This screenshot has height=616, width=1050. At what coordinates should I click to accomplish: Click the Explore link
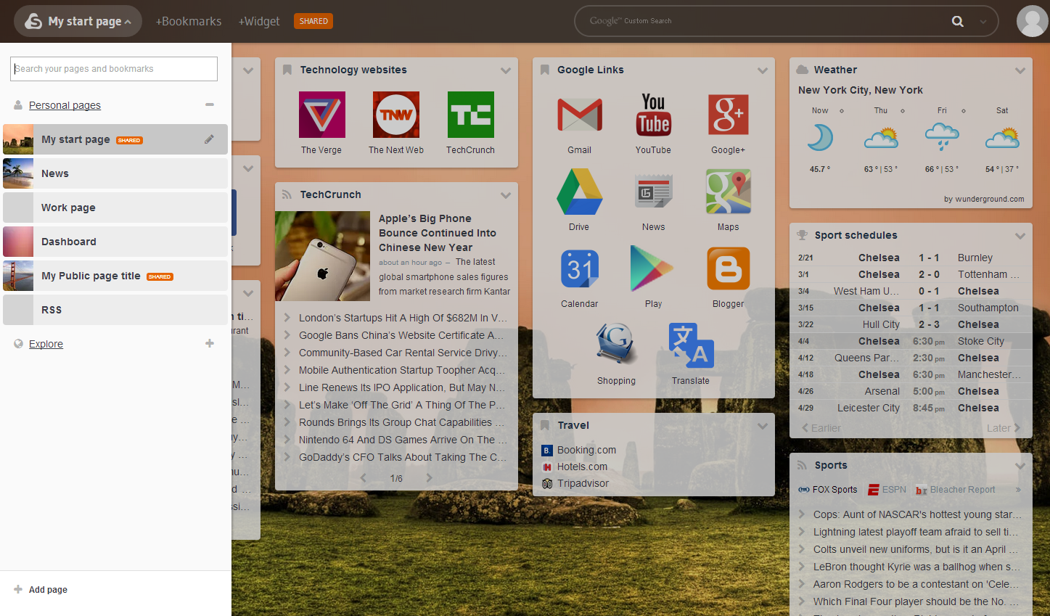point(45,343)
